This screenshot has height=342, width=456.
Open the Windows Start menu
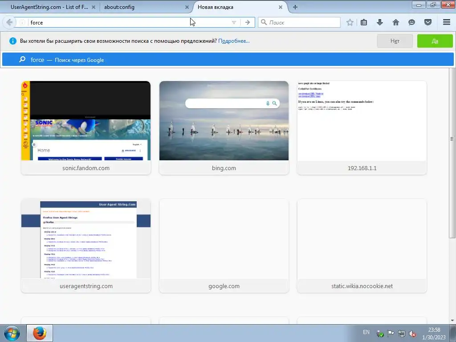click(x=12, y=333)
